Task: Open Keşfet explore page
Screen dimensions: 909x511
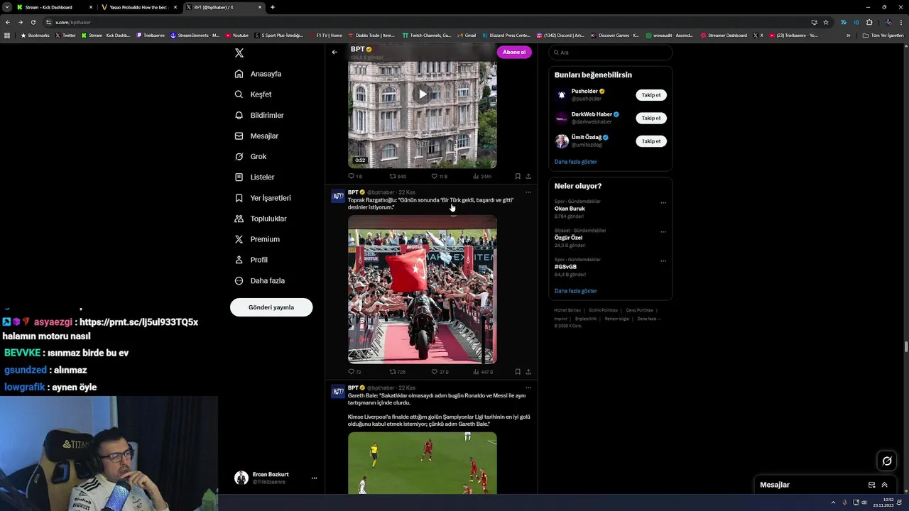Action: (x=254, y=94)
